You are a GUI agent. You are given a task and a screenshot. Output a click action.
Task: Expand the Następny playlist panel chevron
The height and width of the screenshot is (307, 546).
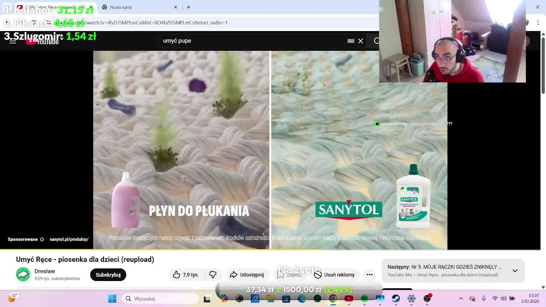pyautogui.click(x=515, y=271)
